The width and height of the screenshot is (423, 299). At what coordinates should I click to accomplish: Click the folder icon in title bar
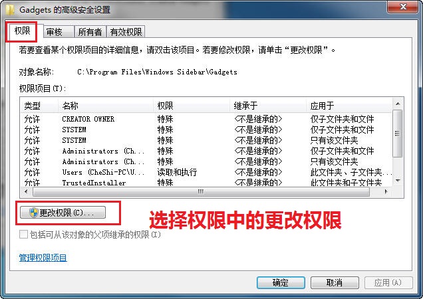click(10, 10)
